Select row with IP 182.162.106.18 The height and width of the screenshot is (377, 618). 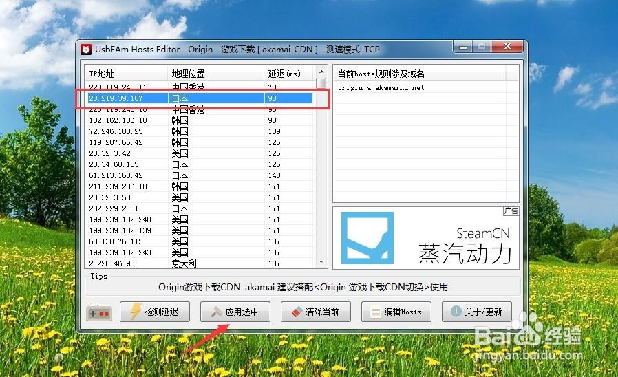click(200, 120)
